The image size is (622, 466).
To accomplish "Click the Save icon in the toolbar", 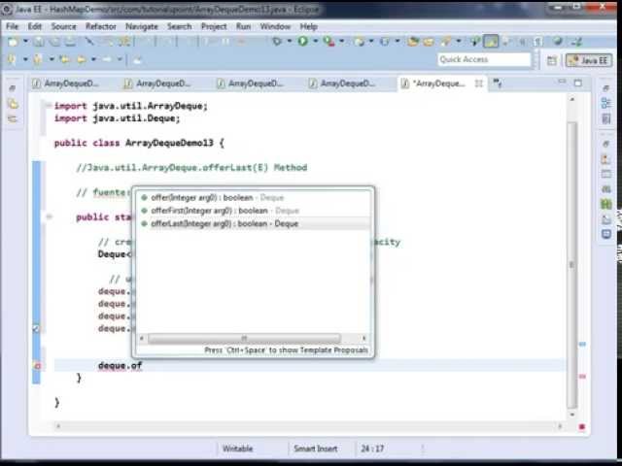I will coord(39,41).
